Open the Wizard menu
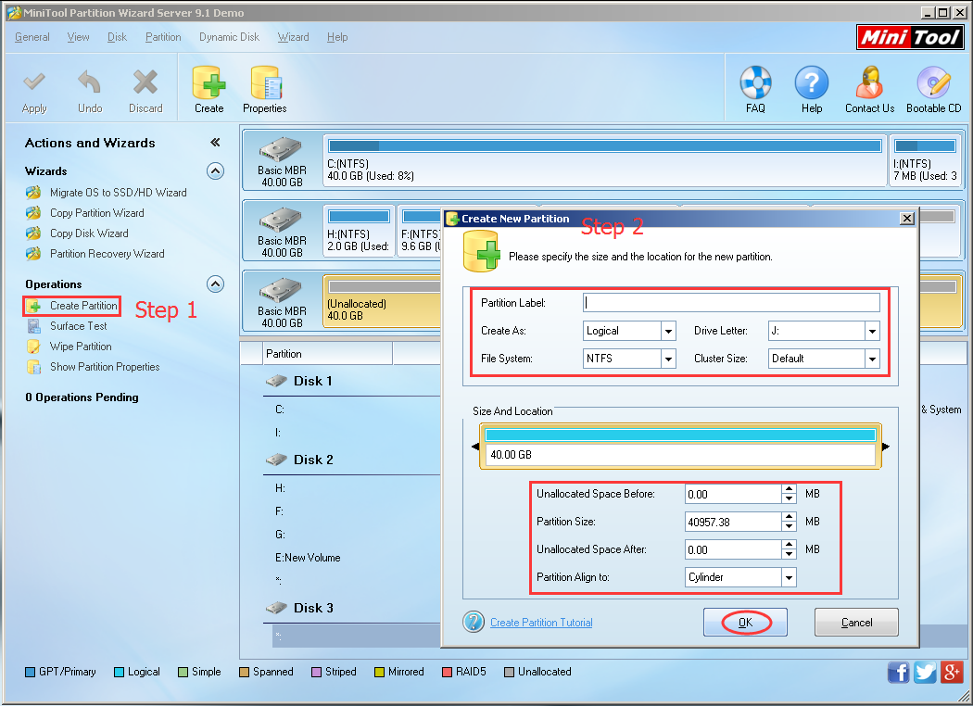 (x=293, y=37)
